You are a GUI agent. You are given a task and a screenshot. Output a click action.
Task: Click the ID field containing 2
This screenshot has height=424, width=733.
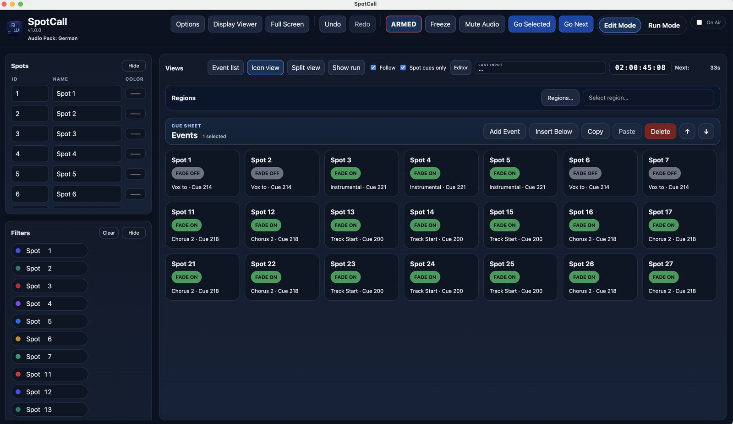(x=30, y=114)
